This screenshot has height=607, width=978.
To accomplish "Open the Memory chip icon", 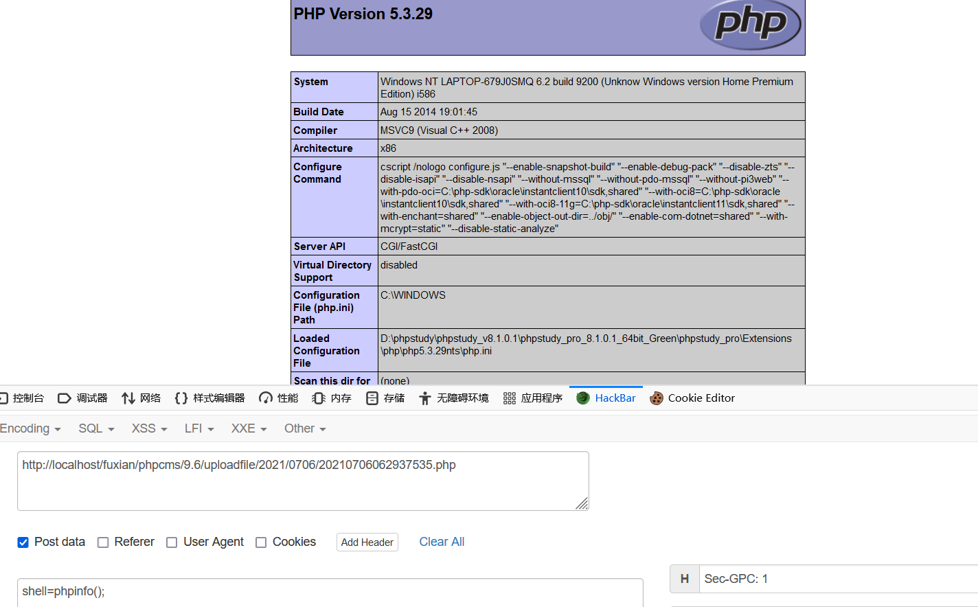I will coord(319,398).
